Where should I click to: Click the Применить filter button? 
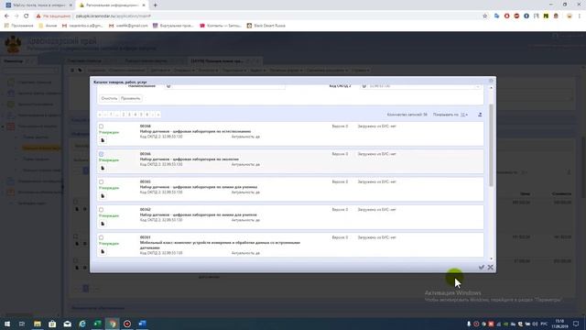click(130, 98)
